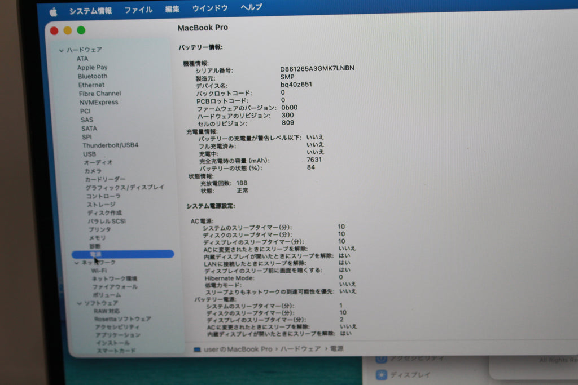The image size is (578, 385).
Task: Select USB in the sidebar
Action: click(89, 154)
